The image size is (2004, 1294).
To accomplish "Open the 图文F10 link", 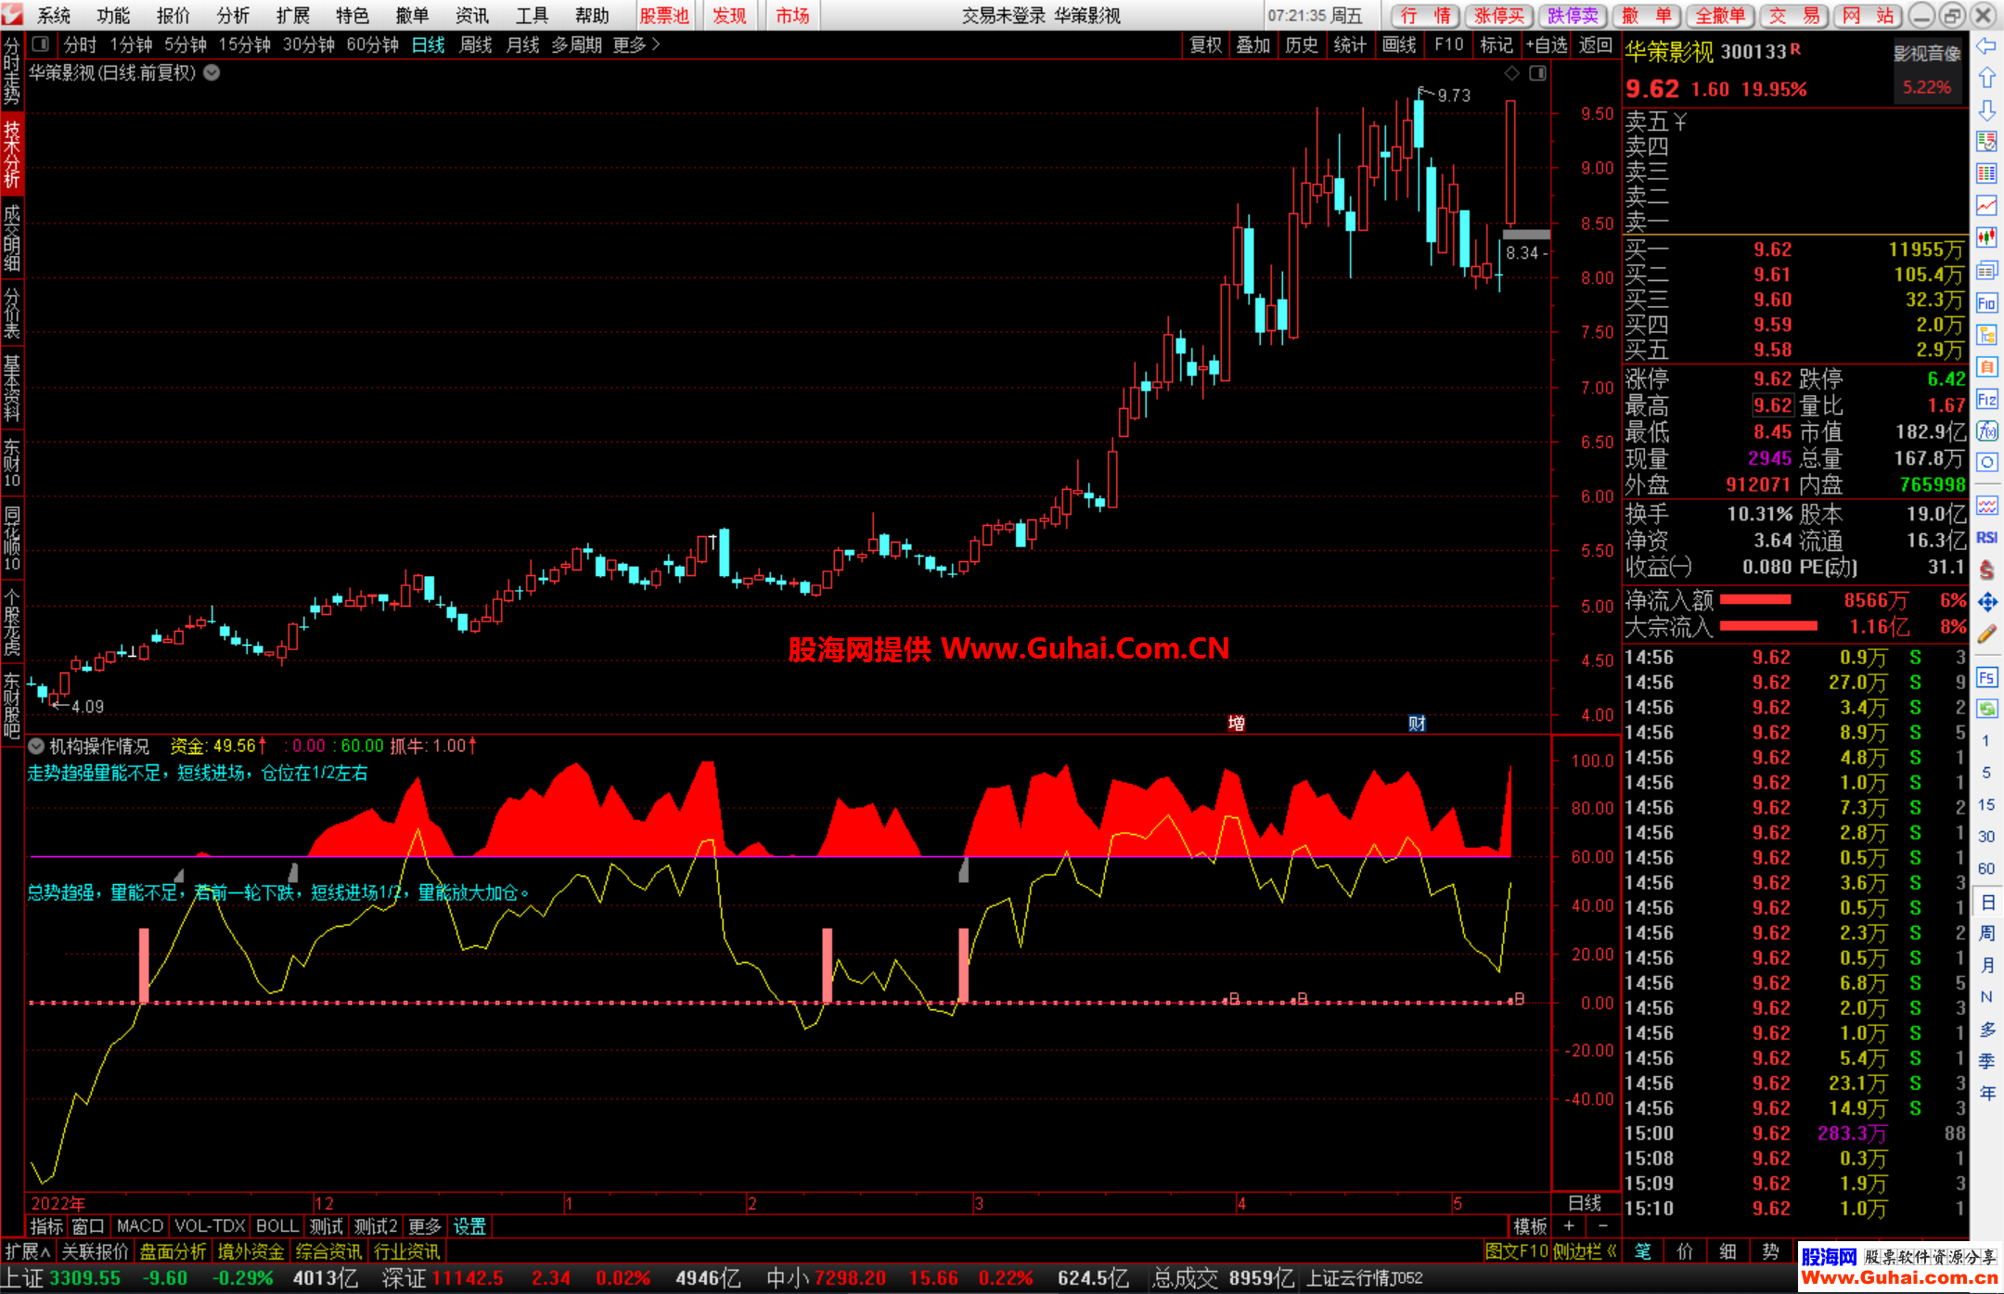I will coord(1516,1251).
